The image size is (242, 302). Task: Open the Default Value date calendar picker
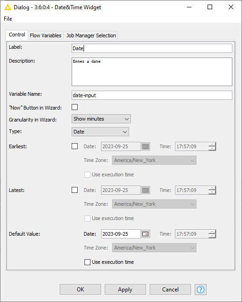pyautogui.click(x=146, y=234)
